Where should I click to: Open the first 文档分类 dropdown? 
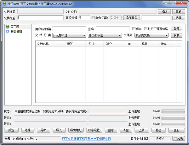click(x=69, y=35)
